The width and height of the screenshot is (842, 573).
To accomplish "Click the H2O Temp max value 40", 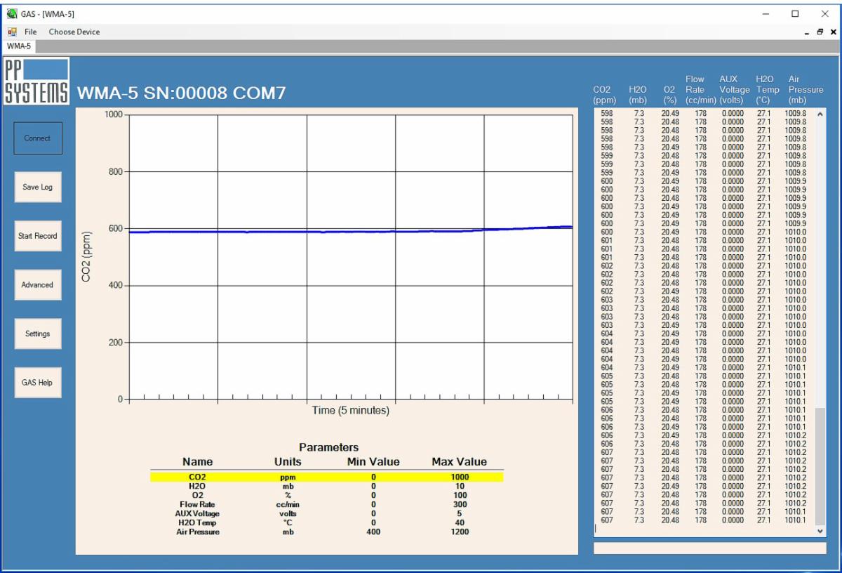I will [460, 522].
